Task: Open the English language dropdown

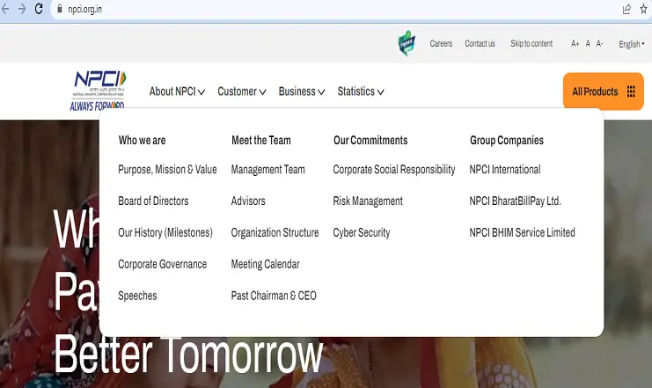Action: 631,44
